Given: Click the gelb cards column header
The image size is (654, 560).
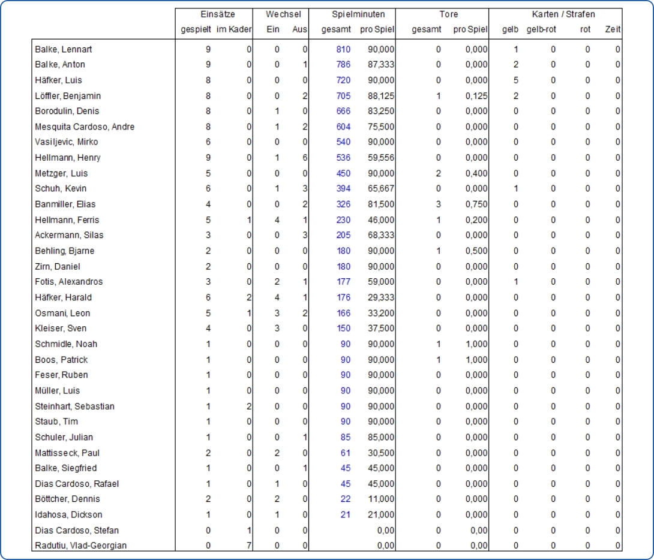Looking at the screenshot, I should (510, 29).
